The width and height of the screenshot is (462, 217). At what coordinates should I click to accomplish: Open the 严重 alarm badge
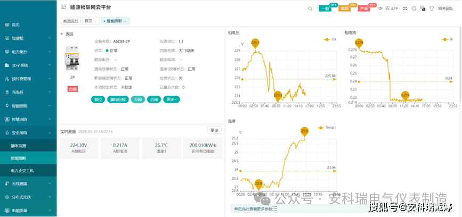click(x=364, y=9)
